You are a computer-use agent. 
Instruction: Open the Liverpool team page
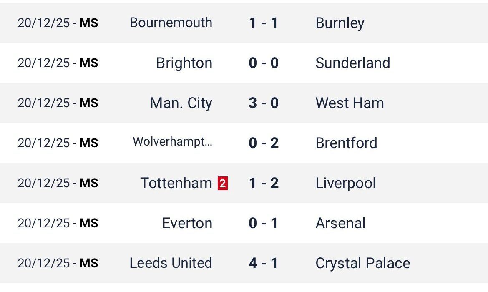coord(346,183)
